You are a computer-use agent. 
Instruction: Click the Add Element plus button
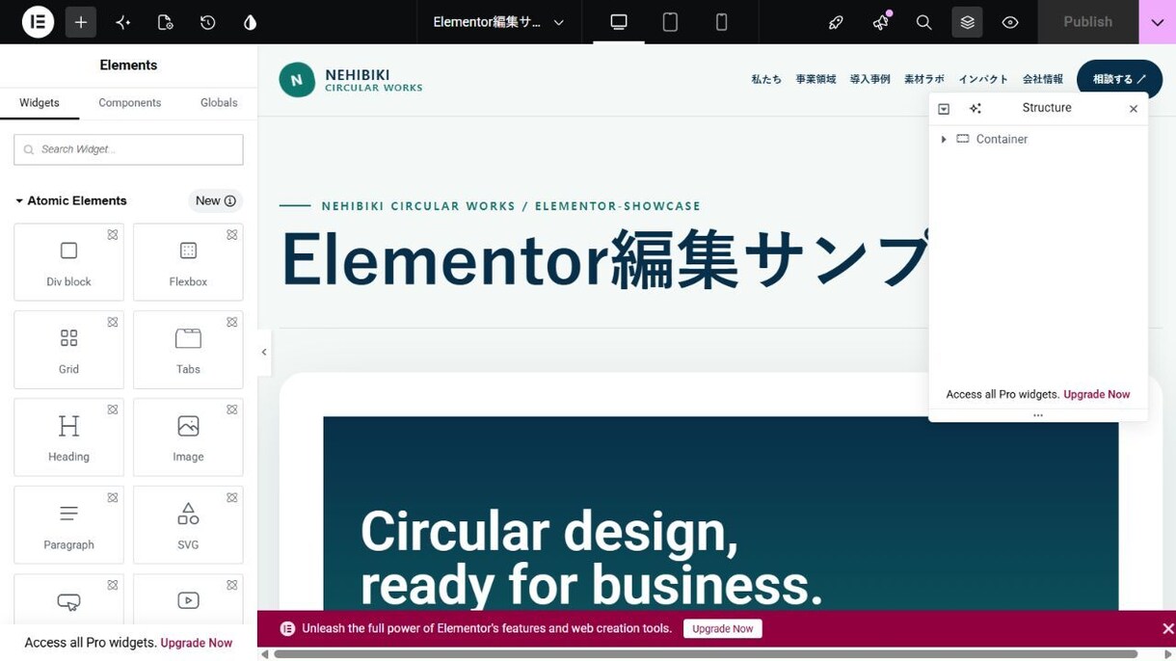(81, 21)
